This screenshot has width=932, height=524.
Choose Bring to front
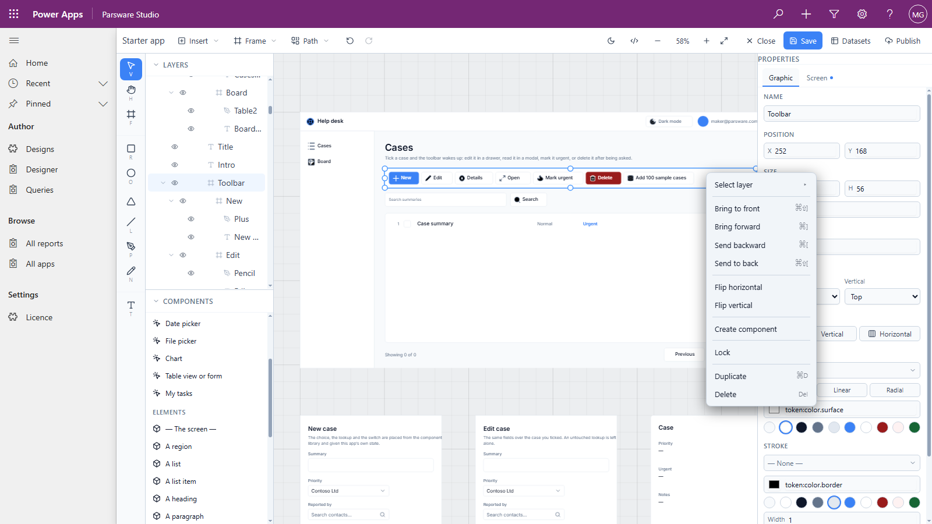click(x=761, y=208)
